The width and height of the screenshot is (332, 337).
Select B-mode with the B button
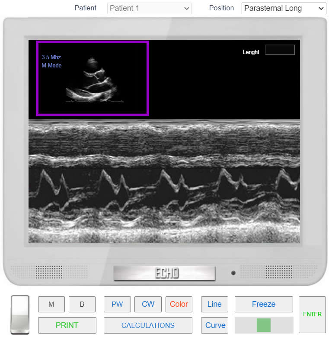click(x=82, y=304)
